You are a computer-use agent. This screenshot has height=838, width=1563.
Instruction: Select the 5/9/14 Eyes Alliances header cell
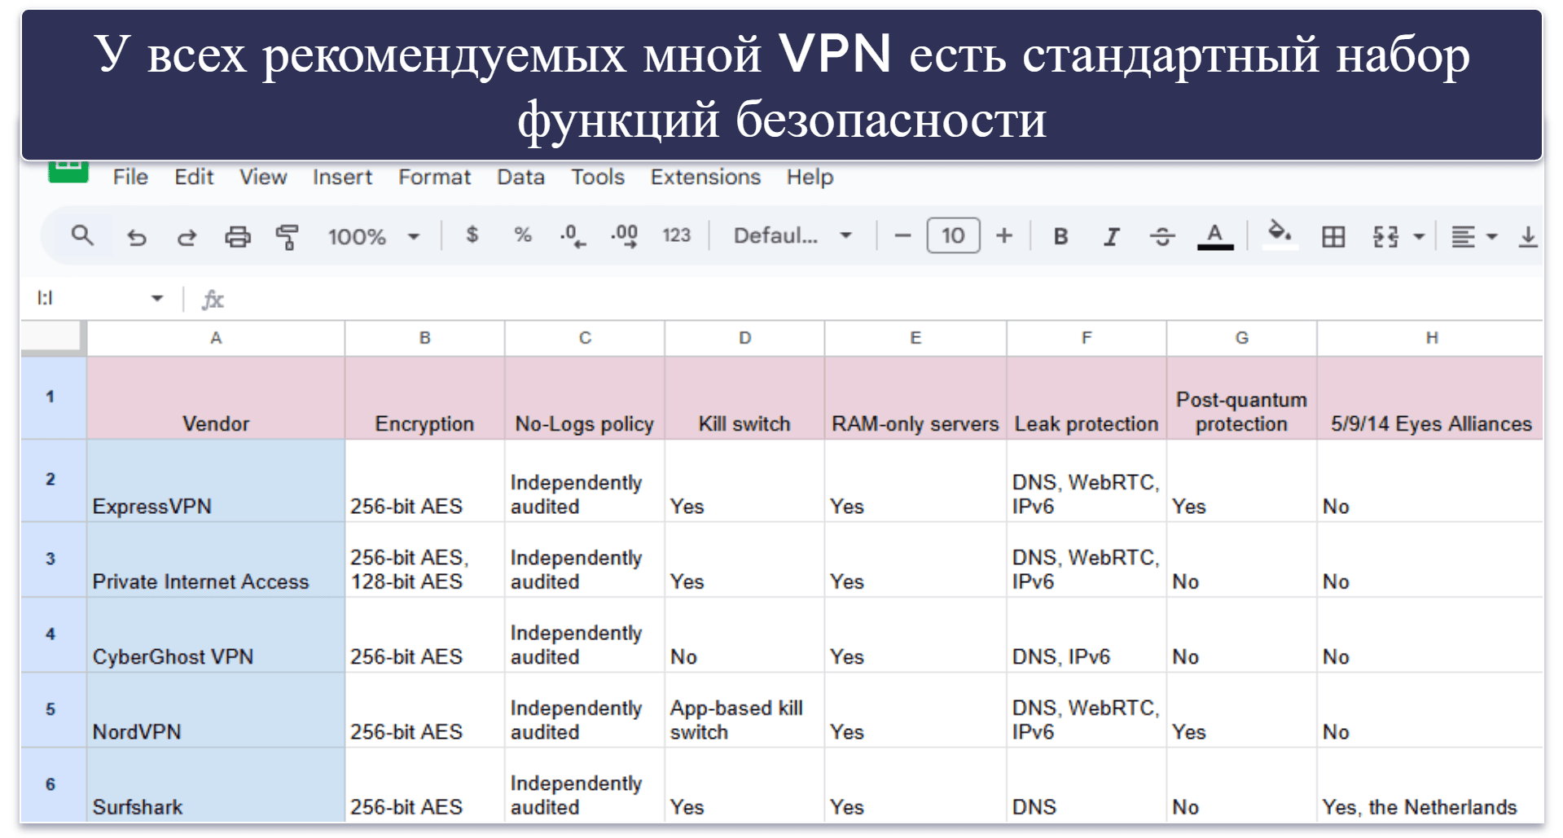click(x=1430, y=398)
